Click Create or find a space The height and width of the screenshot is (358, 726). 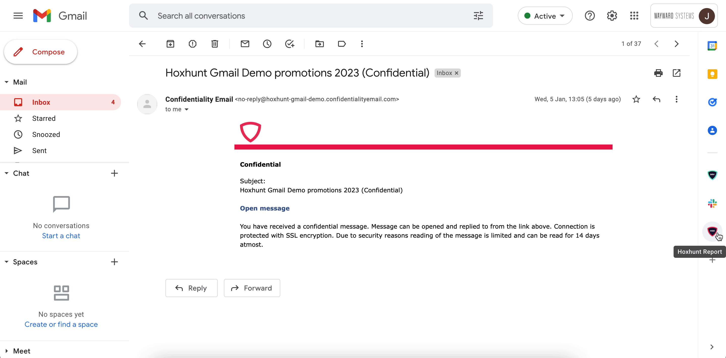coord(61,325)
